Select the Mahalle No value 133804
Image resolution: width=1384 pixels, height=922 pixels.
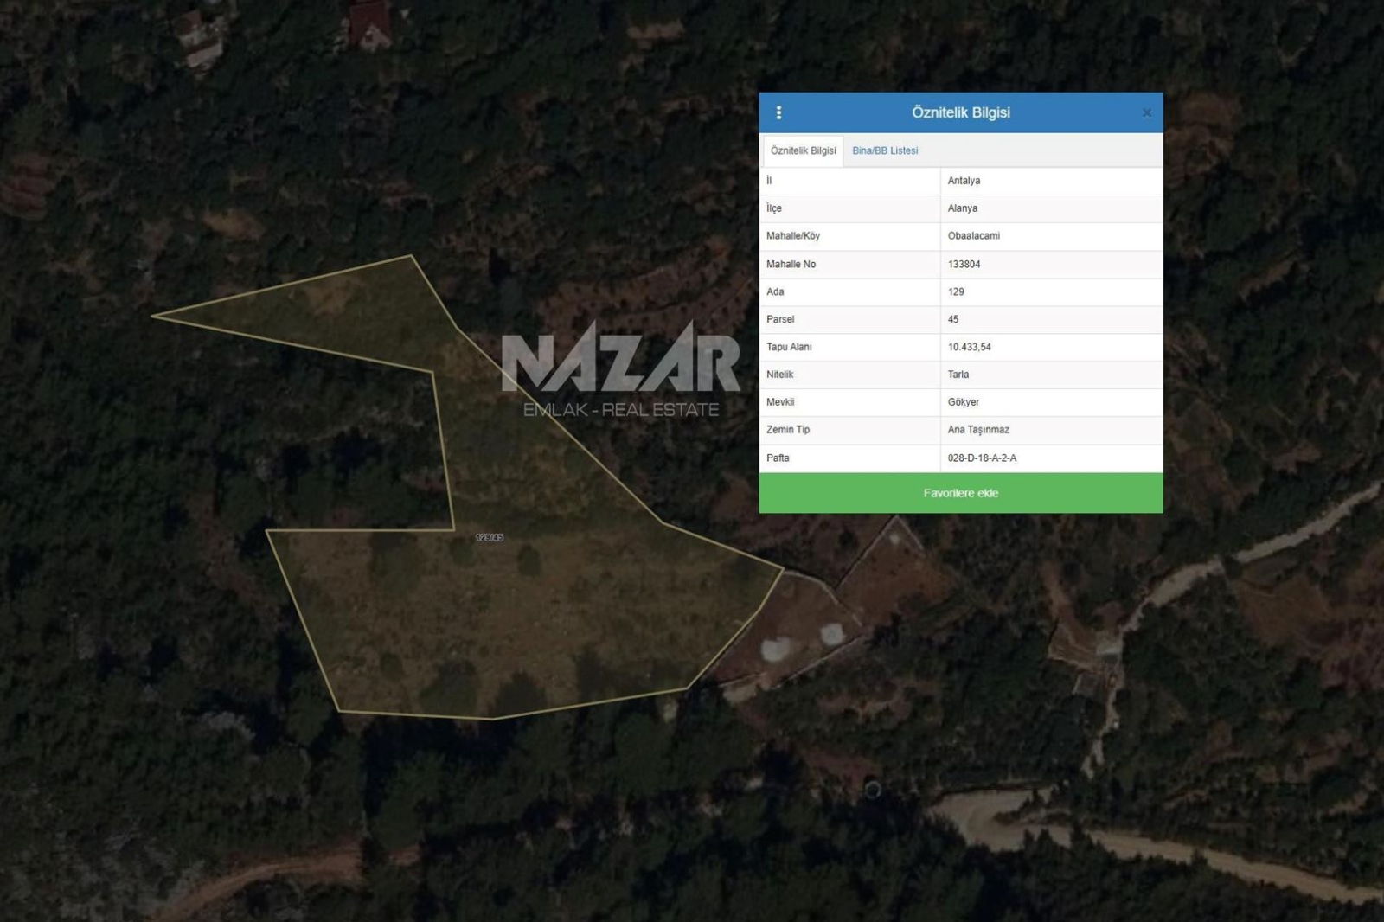(1051, 264)
